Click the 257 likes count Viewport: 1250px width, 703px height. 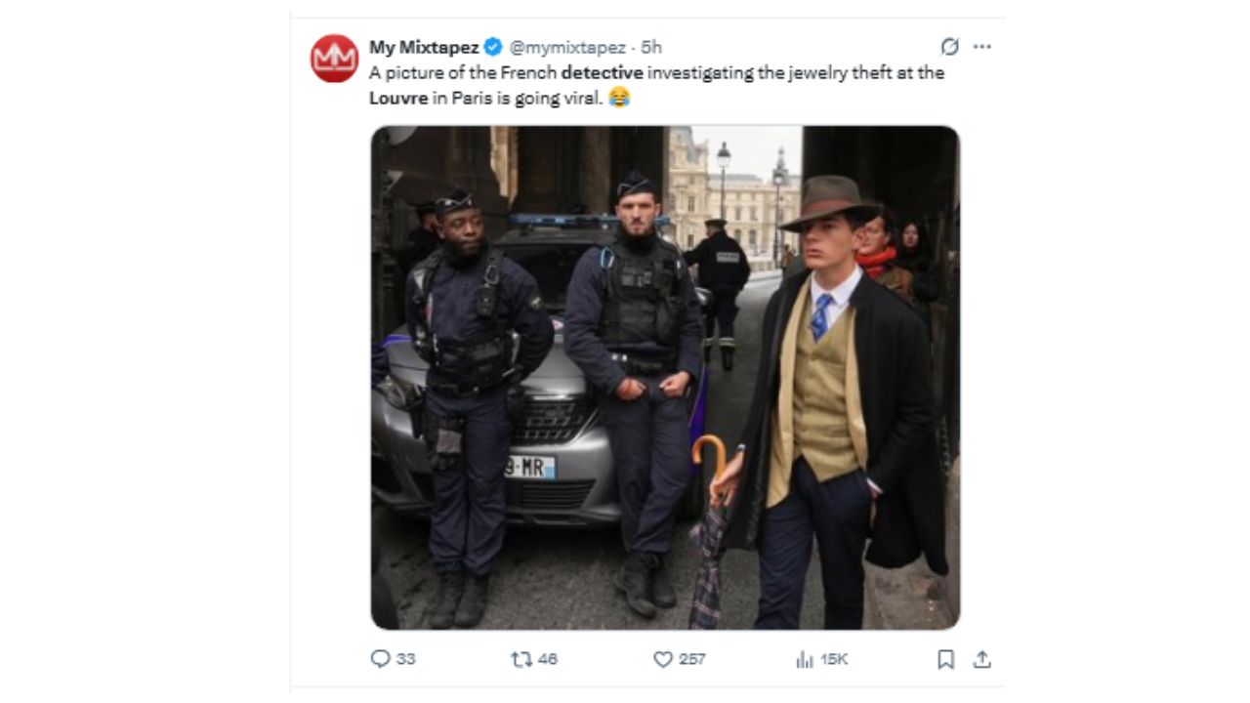(x=691, y=659)
